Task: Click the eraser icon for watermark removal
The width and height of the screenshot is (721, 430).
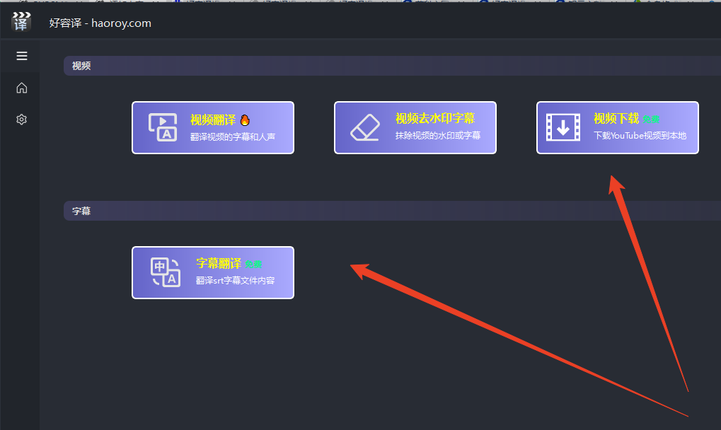Action: [x=365, y=127]
